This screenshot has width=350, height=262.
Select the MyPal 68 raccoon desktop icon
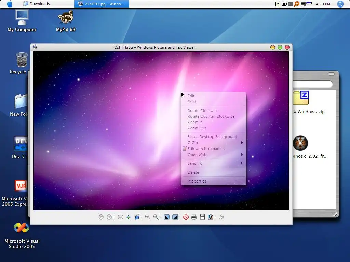[x=66, y=21]
